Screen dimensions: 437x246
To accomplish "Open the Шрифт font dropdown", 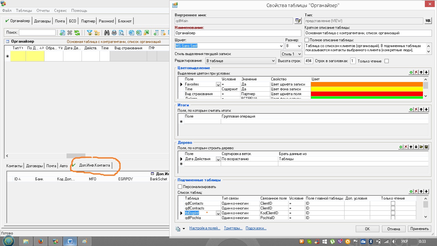I will point(281,46).
